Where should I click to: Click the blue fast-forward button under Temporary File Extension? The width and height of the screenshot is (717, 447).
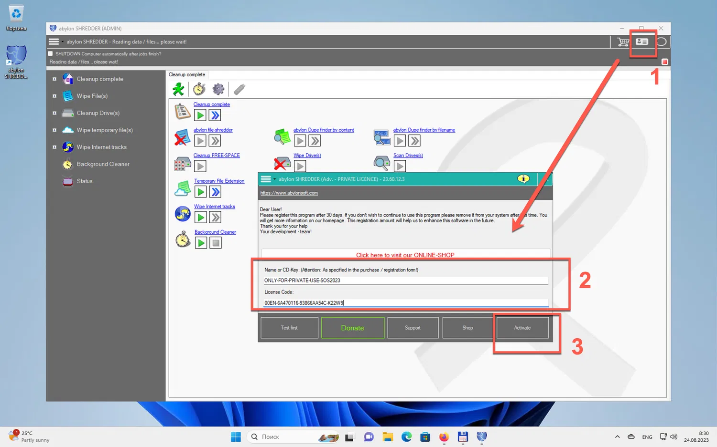pyautogui.click(x=216, y=192)
